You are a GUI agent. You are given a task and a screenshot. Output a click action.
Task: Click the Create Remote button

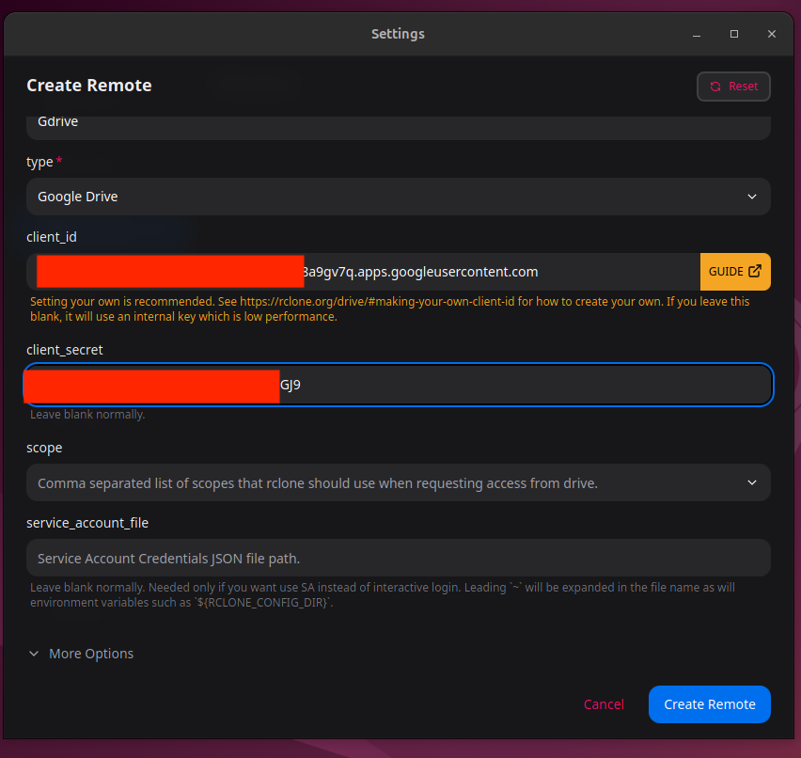click(710, 704)
